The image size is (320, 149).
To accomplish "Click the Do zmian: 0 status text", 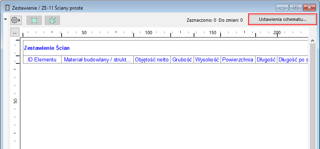I will click(231, 20).
